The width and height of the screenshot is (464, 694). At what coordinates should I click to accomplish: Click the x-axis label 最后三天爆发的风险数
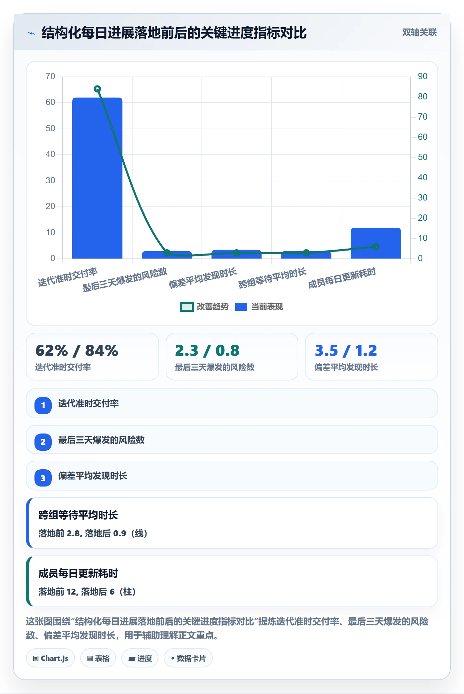click(x=125, y=280)
